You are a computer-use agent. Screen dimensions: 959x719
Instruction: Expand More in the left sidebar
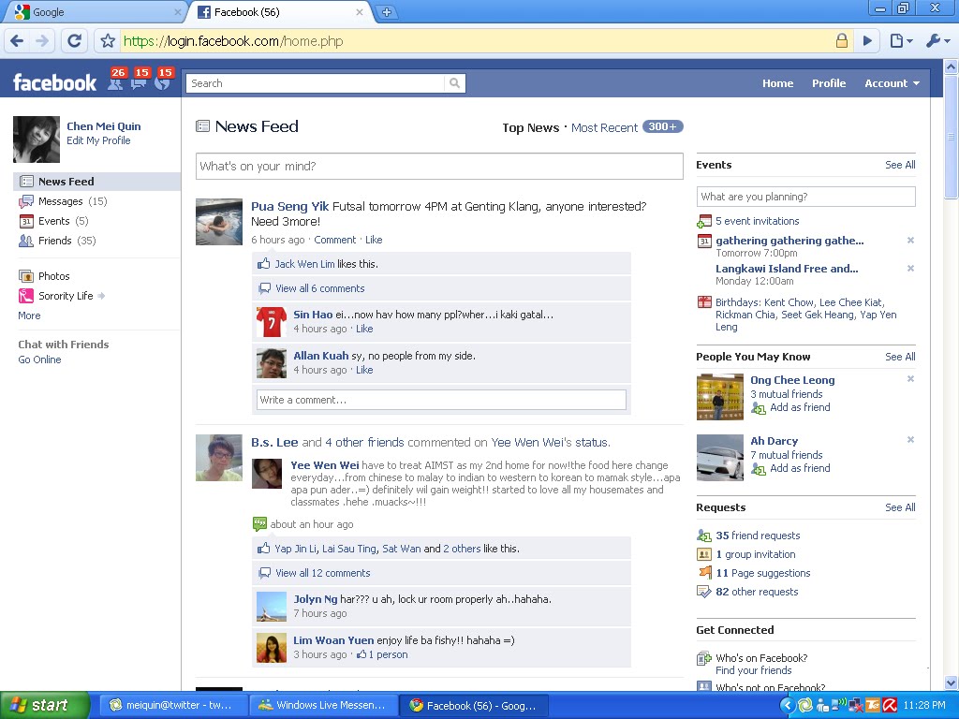point(29,315)
